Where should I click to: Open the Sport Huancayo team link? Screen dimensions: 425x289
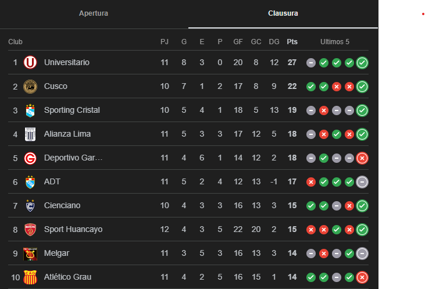(73, 229)
